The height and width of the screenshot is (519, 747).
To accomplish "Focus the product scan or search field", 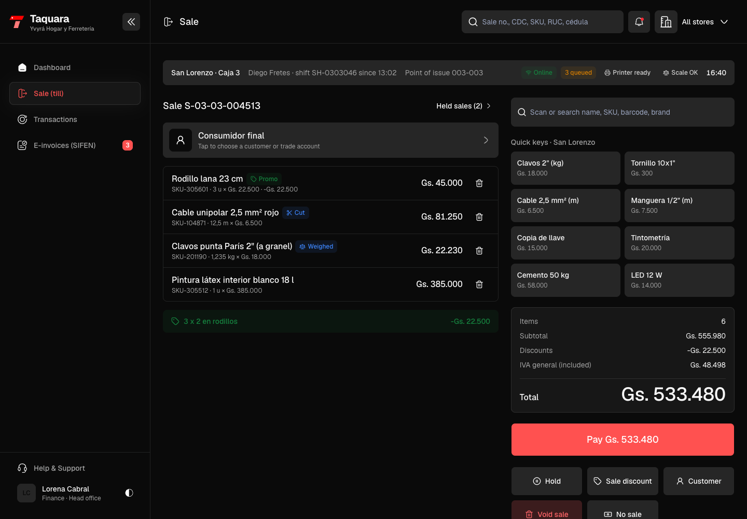I will [622, 112].
